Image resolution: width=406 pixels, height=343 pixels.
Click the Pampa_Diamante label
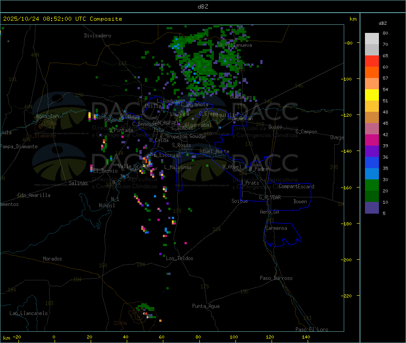[x=19, y=146]
